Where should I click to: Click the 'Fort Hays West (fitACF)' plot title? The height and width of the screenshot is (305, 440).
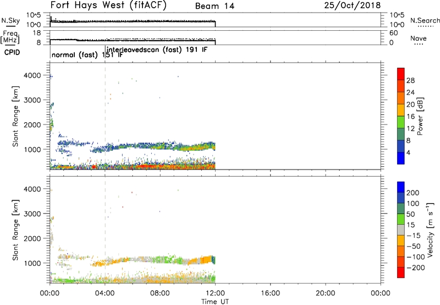[108, 5]
